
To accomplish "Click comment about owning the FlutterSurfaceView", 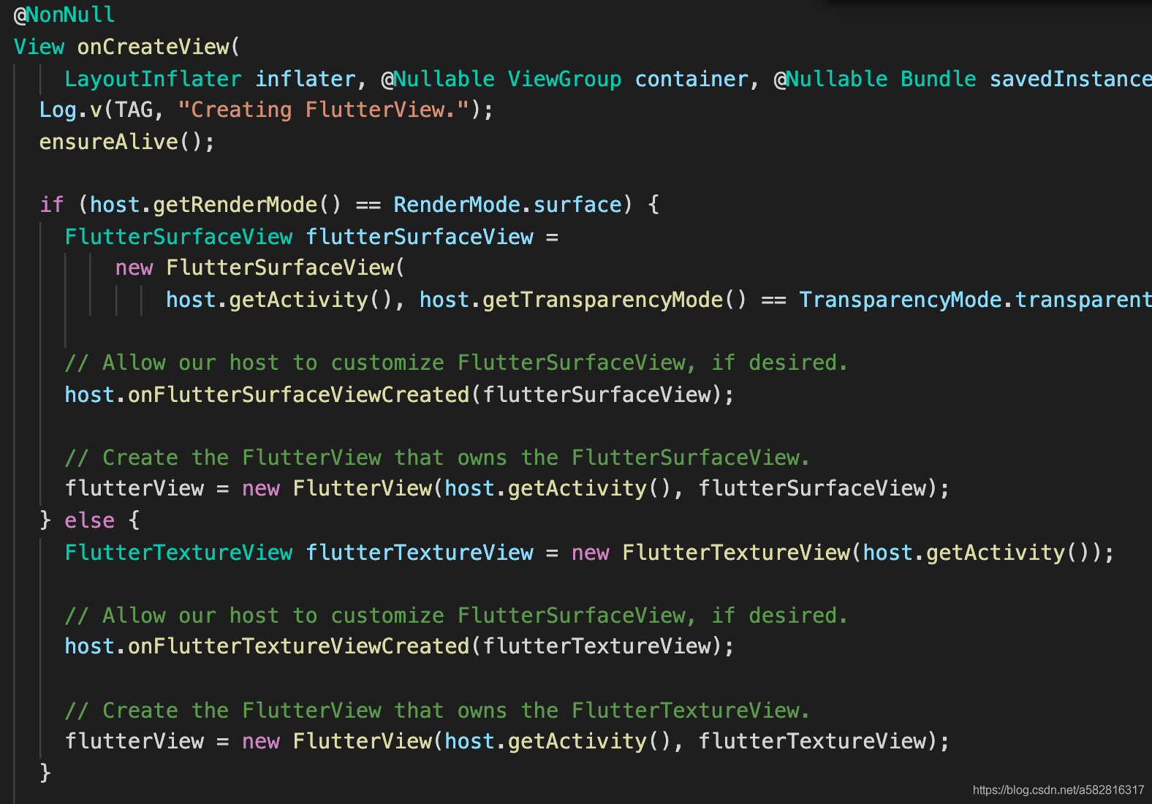I will tap(437, 458).
